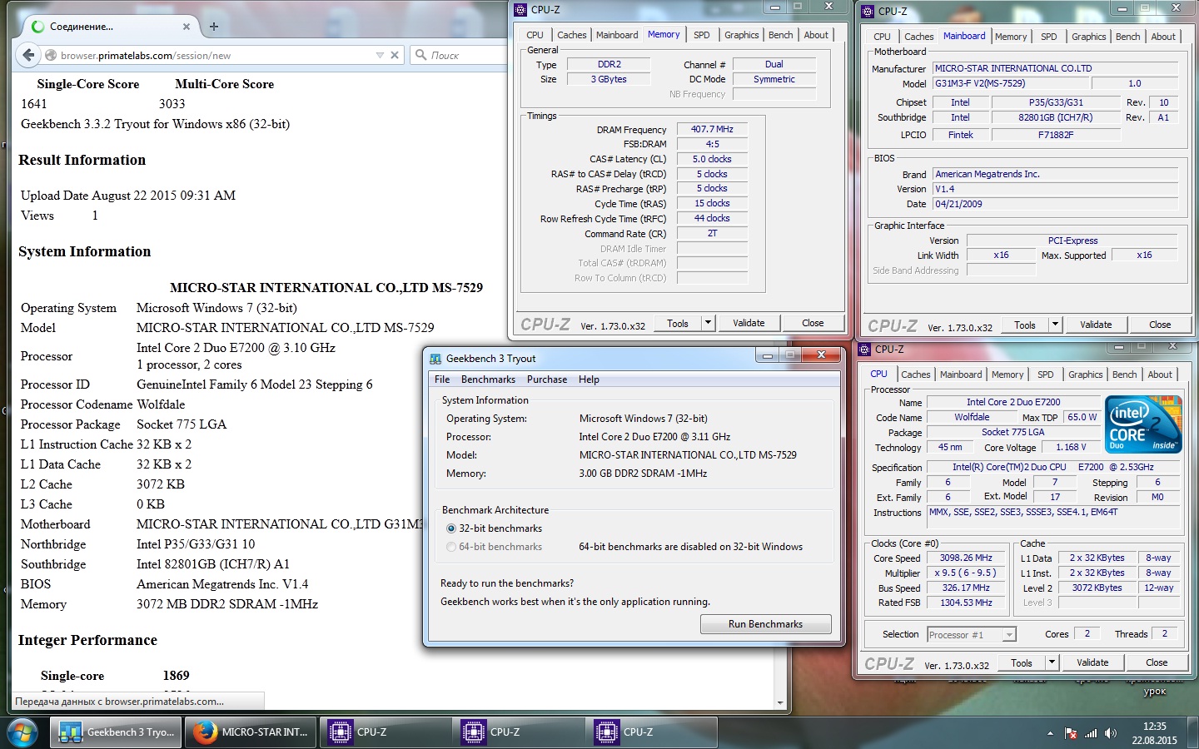Screen dimensions: 1199x749
Task: Click the CPU-Z Mainboard window title icon
Action: tap(868, 11)
